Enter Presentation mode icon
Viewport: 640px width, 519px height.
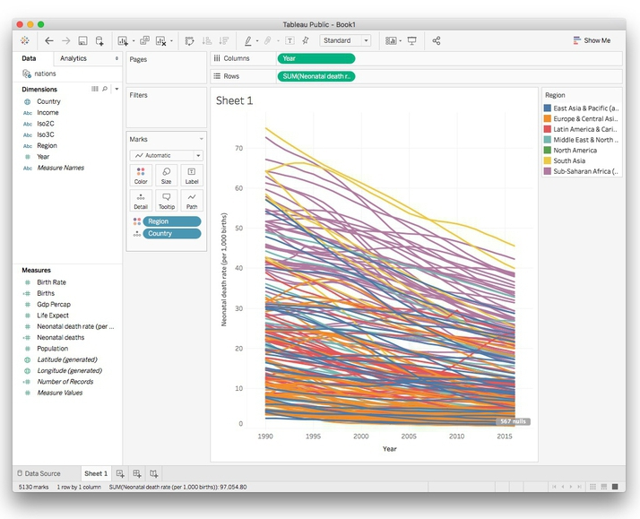point(411,40)
